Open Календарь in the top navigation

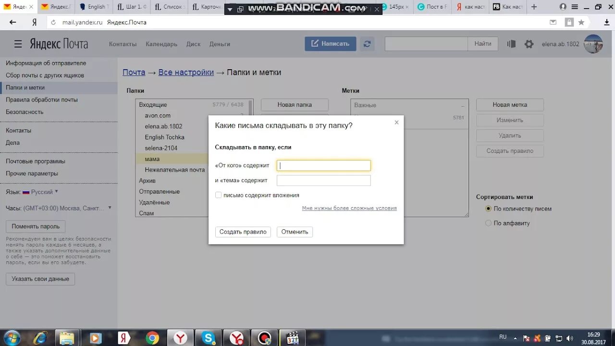[x=161, y=44]
